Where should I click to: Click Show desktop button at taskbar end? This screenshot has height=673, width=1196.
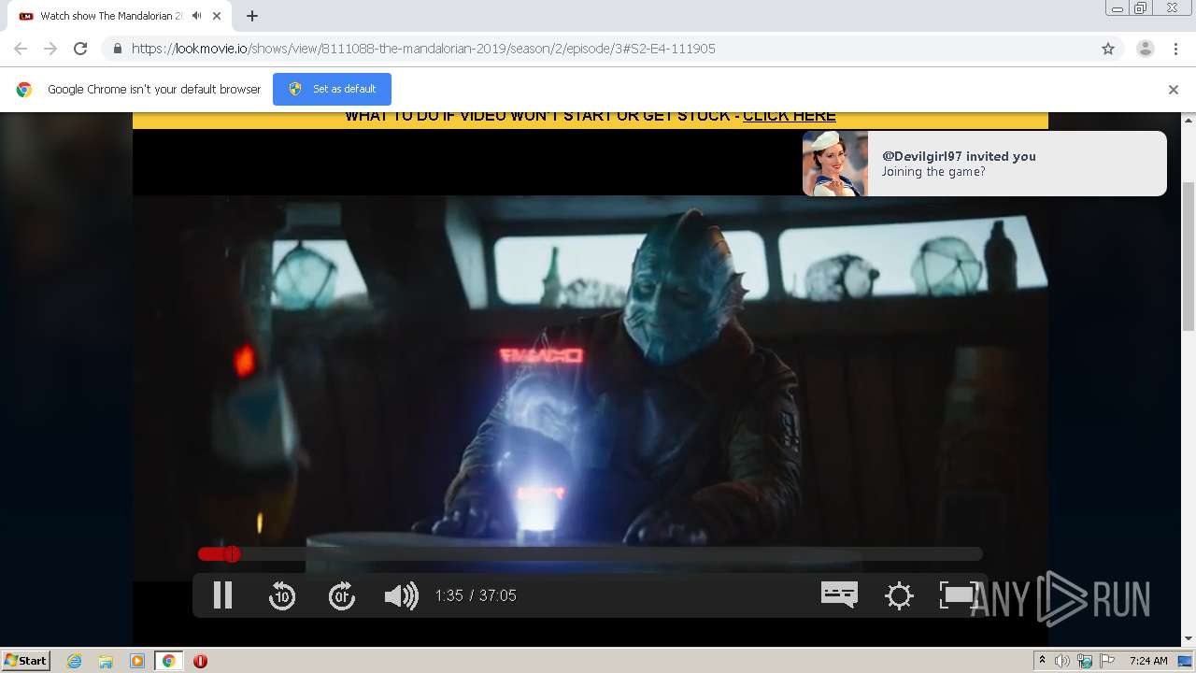[1187, 661]
